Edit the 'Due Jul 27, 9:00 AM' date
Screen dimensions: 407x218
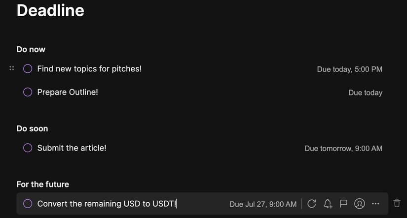coord(263,204)
